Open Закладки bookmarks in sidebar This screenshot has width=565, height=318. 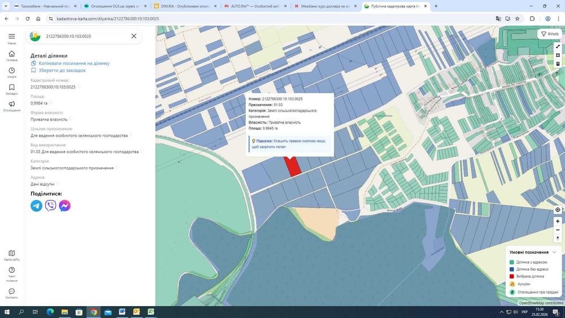(11, 87)
